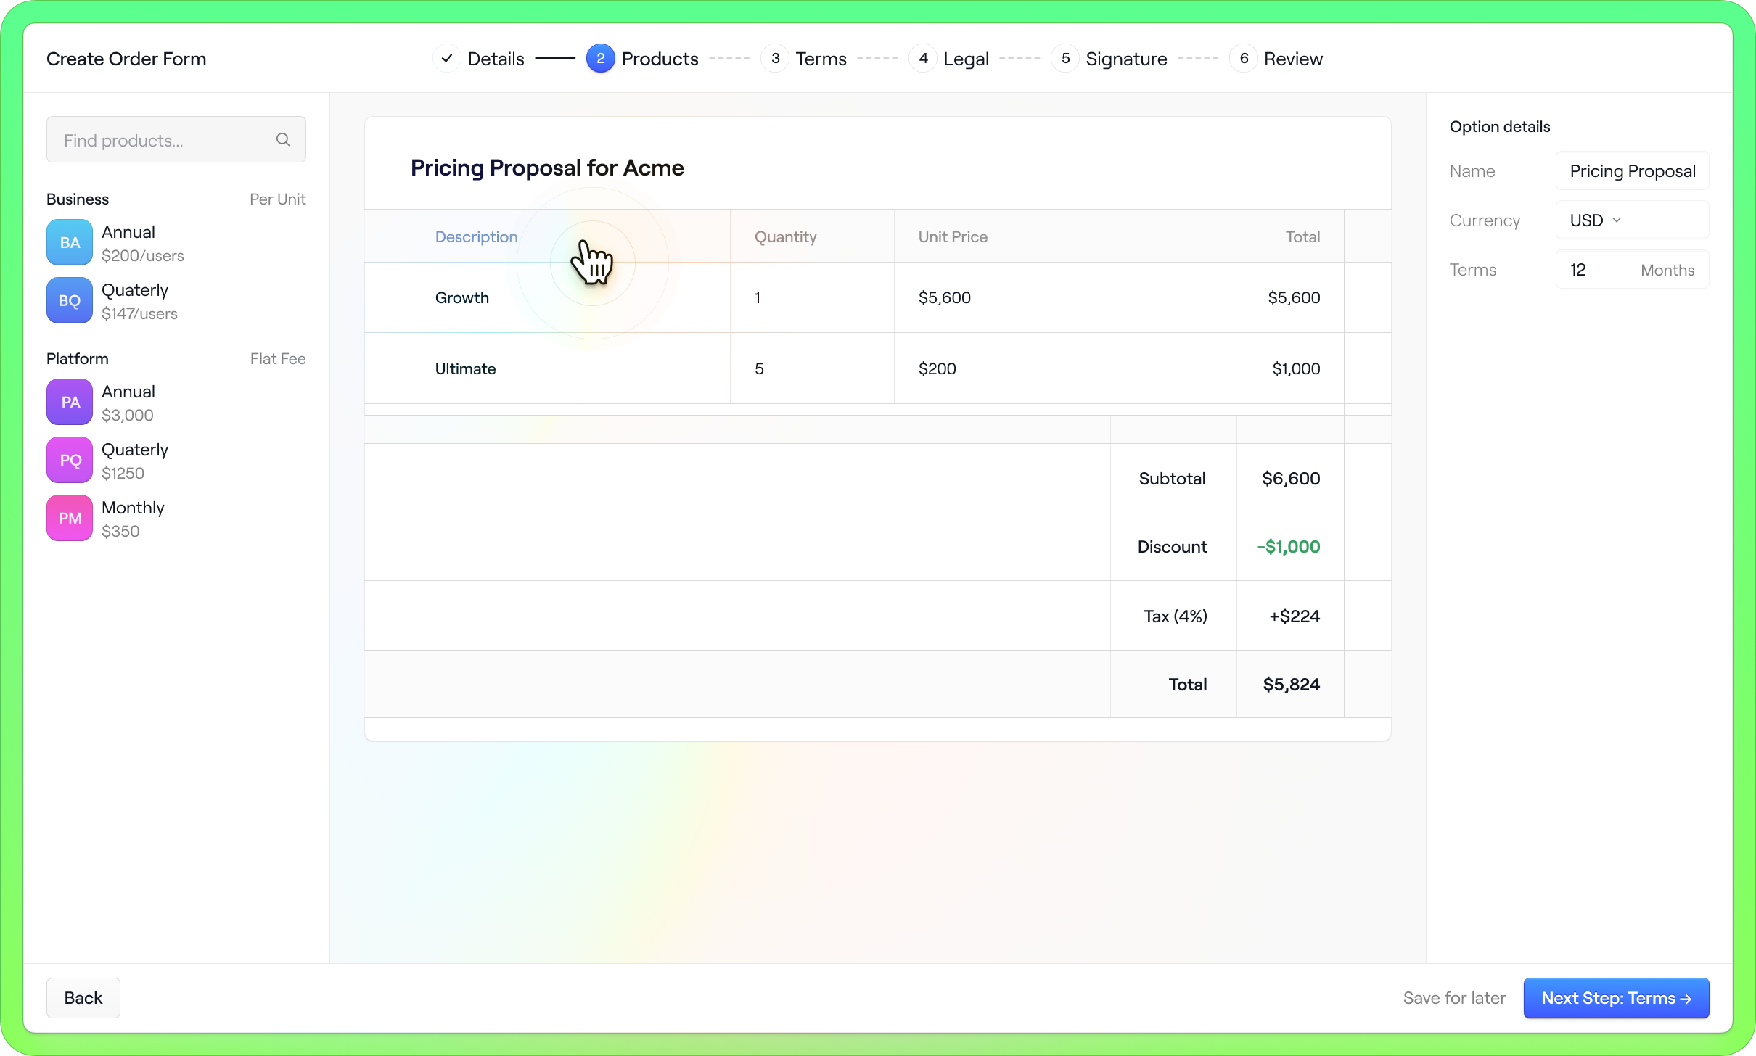This screenshot has height=1056, width=1756.
Task: Click the Details step checkmark icon
Action: point(447,58)
